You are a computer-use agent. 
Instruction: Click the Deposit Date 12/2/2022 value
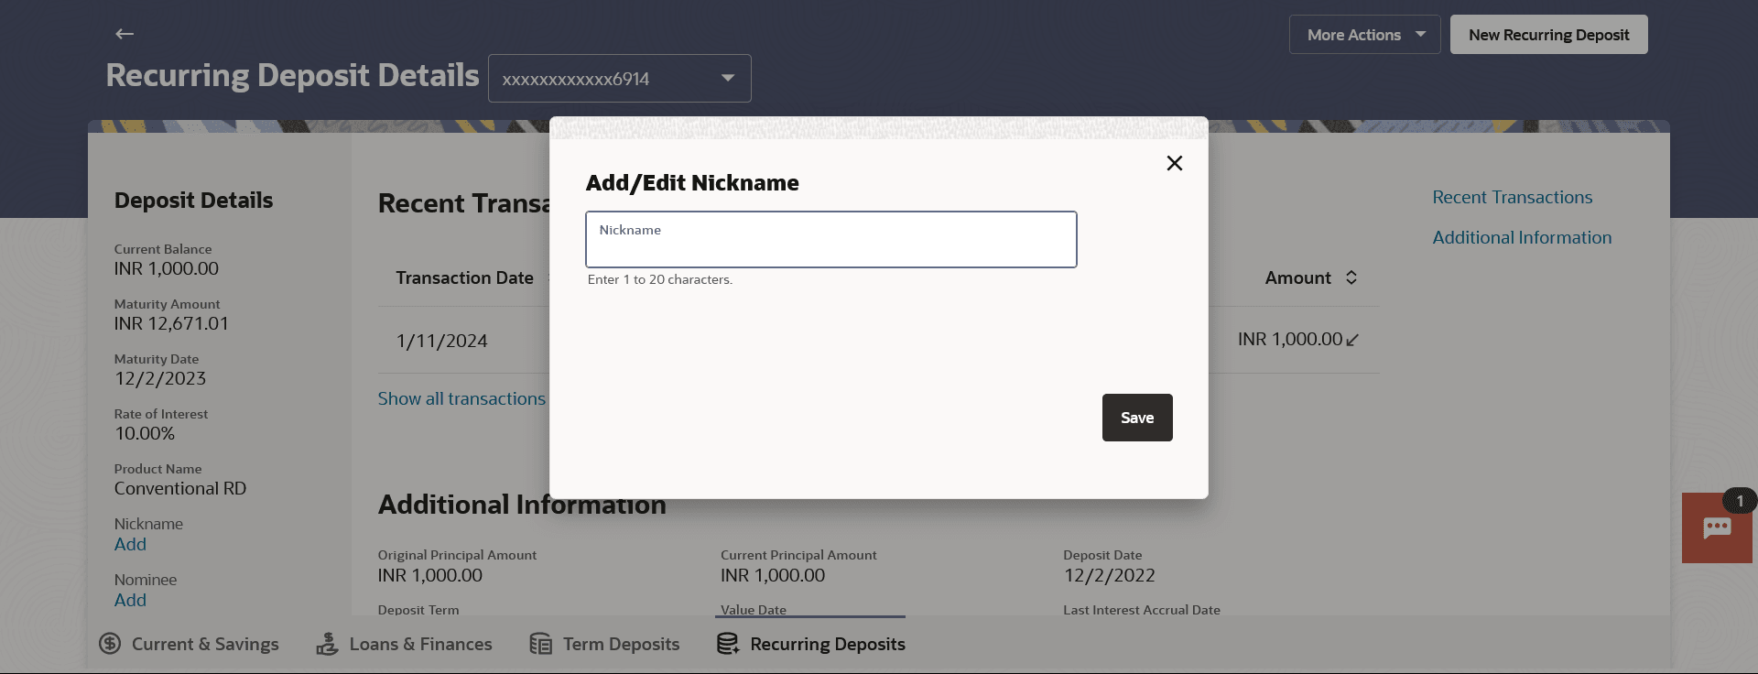pos(1110,575)
